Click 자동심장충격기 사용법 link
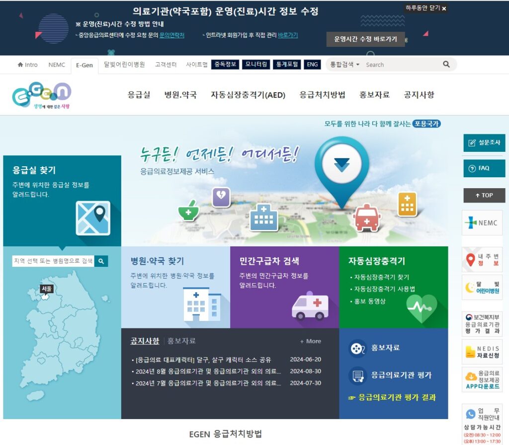 384,289
